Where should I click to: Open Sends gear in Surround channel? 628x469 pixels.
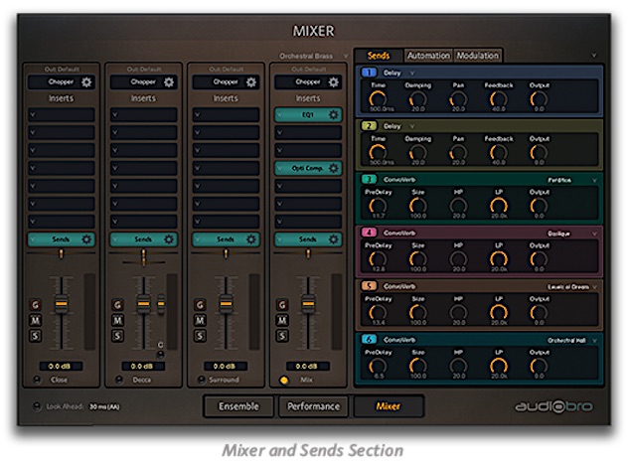[251, 239]
